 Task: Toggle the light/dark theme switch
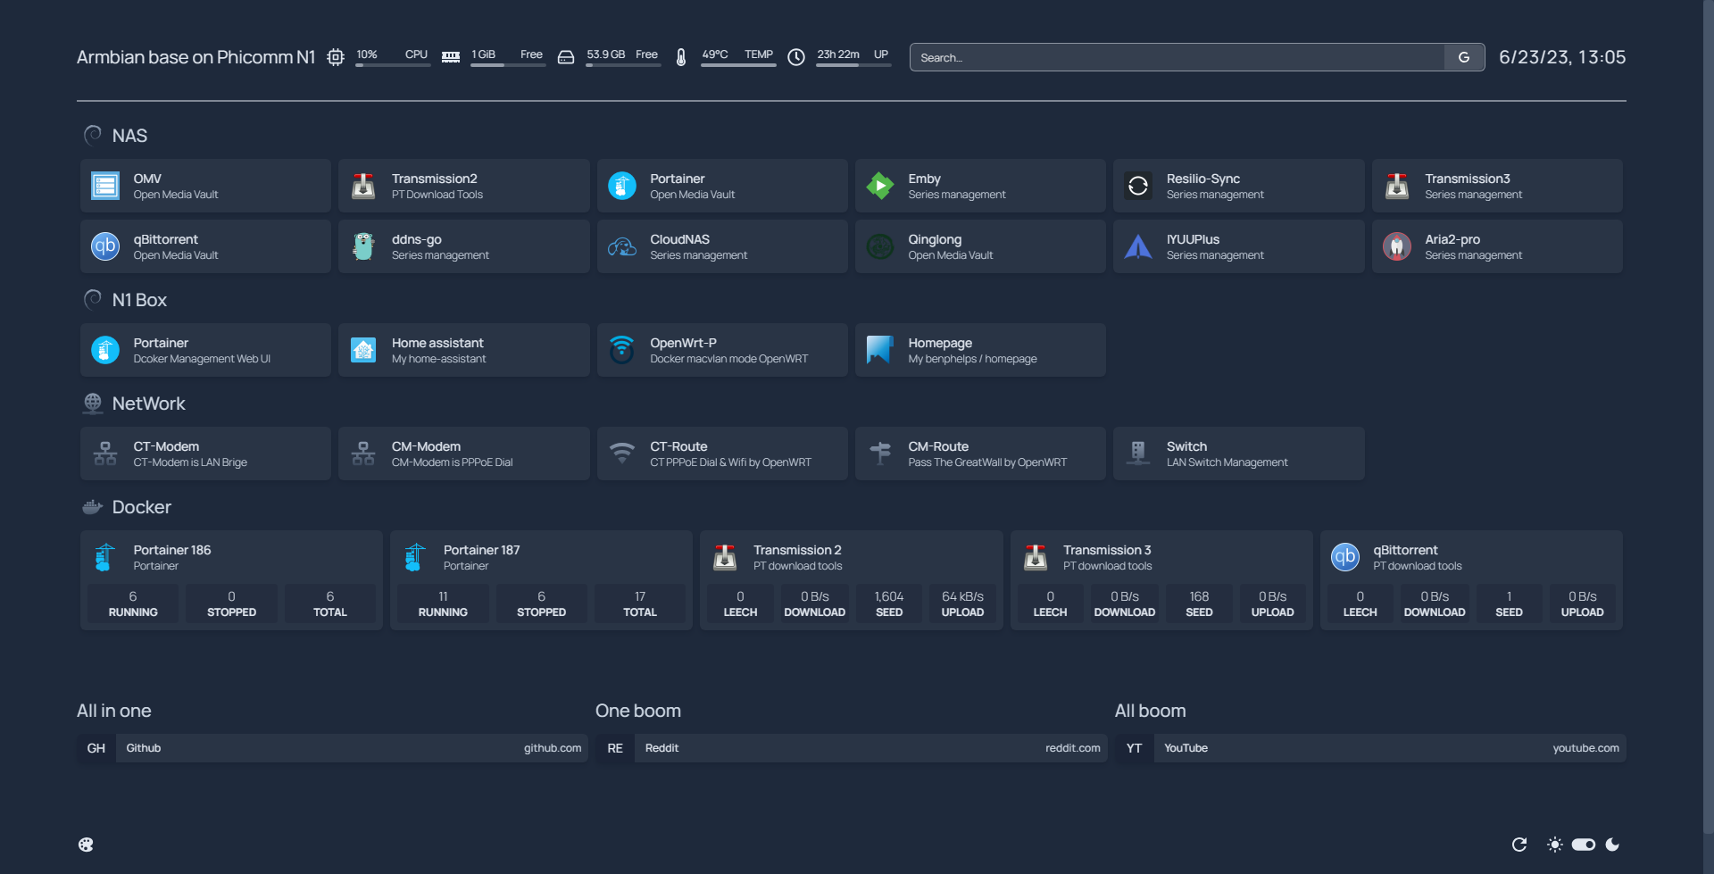click(x=1584, y=845)
